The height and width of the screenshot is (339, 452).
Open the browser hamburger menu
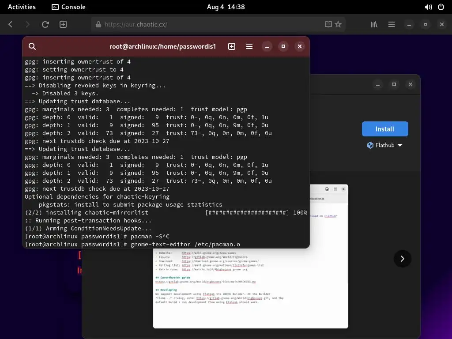pos(392,24)
